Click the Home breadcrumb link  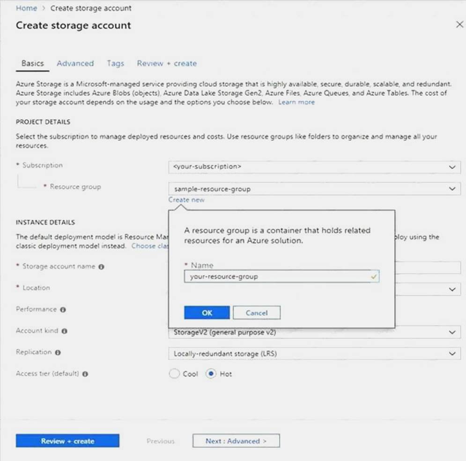(x=26, y=8)
